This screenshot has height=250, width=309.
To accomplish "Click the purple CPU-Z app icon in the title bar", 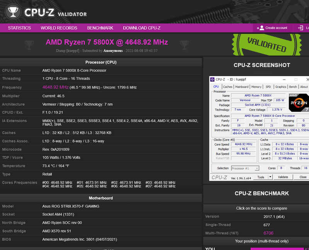I will coord(212,79).
